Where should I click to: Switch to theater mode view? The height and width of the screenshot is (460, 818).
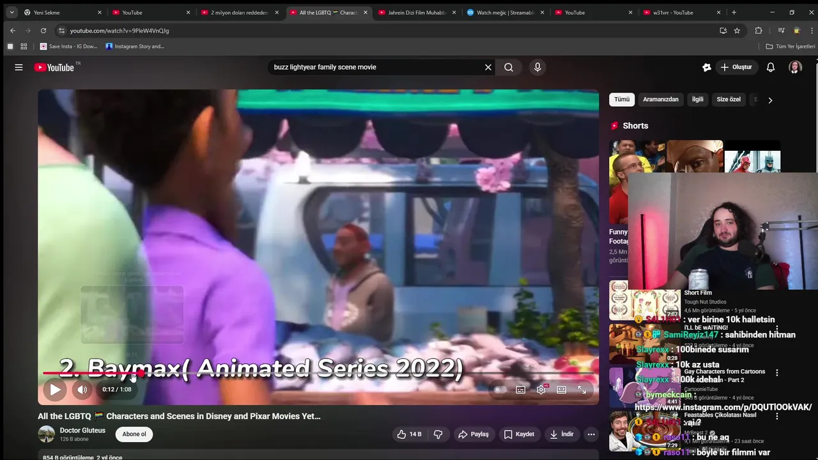[x=562, y=390]
